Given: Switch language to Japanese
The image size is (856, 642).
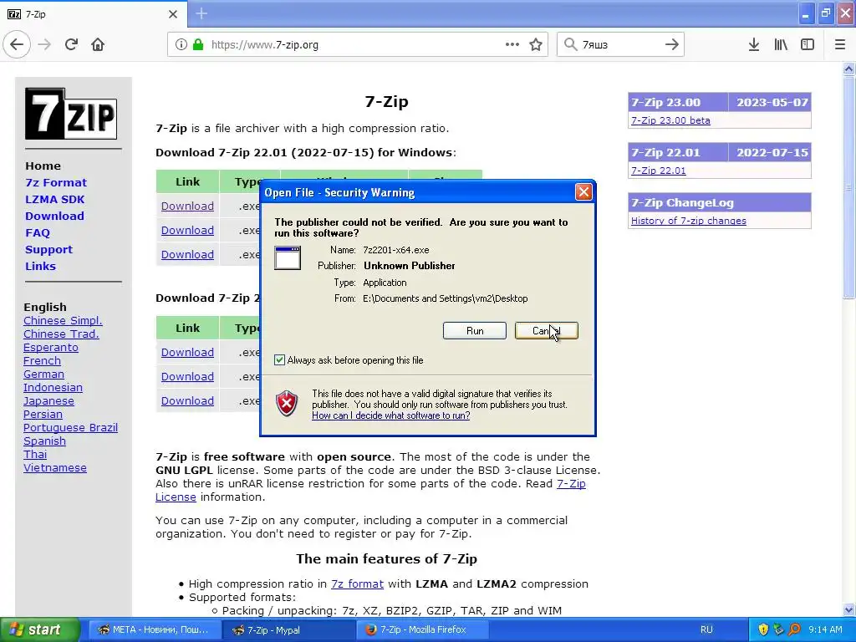Looking at the screenshot, I should 48,401.
